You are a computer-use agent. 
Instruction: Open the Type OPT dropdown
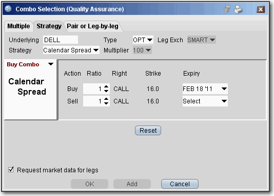click(143, 40)
